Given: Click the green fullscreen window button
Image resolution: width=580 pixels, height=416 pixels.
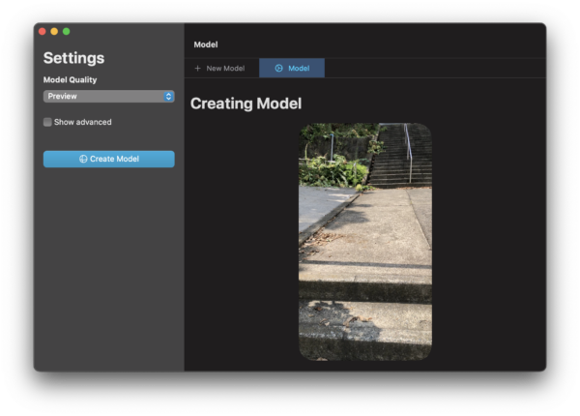Looking at the screenshot, I should (66, 32).
